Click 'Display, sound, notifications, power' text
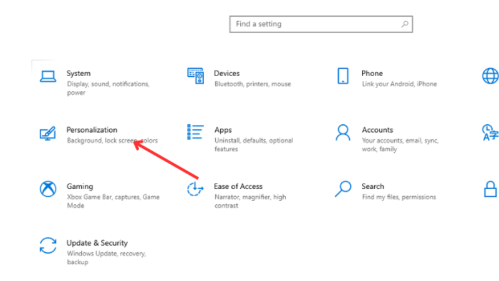This screenshot has width=499, height=281. (x=108, y=88)
